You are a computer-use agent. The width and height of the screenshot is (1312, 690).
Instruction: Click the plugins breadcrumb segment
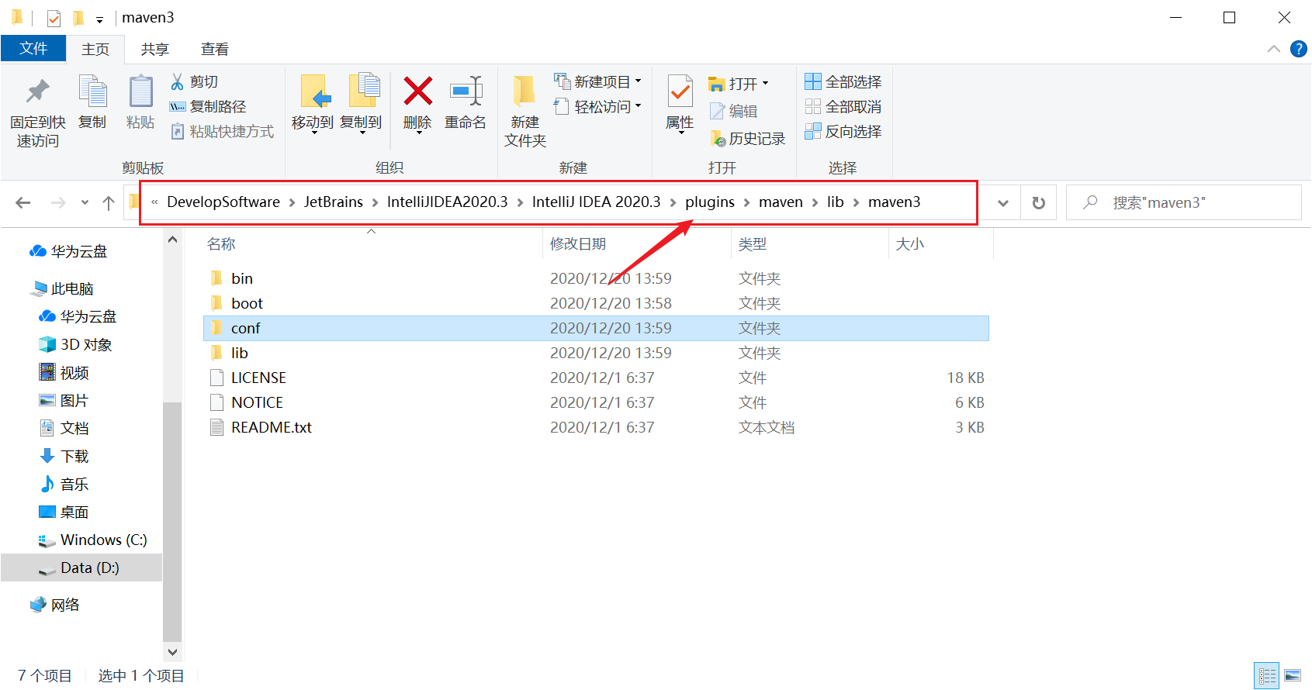[x=710, y=202]
